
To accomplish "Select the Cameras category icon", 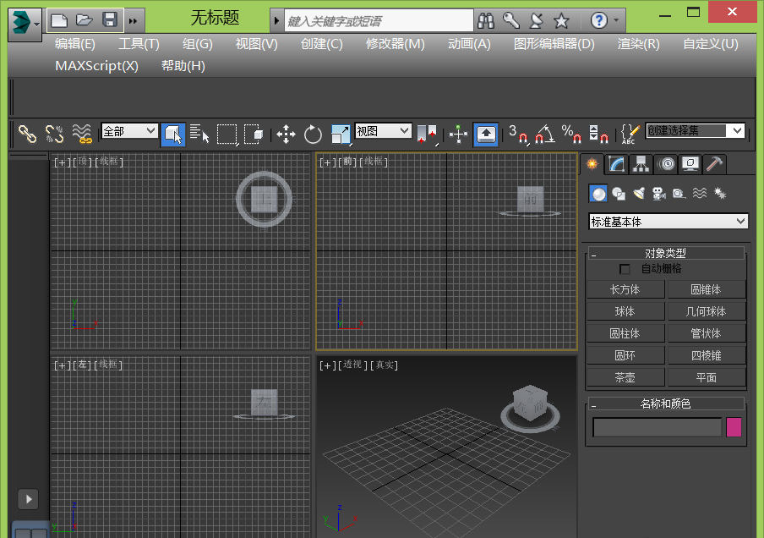I will point(658,194).
